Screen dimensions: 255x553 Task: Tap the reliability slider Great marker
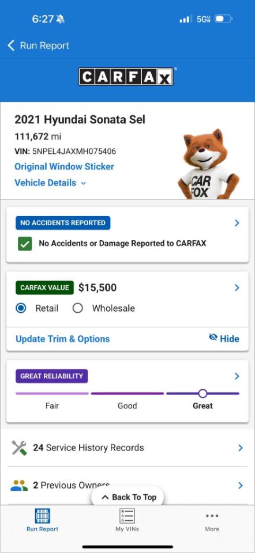[x=202, y=393]
